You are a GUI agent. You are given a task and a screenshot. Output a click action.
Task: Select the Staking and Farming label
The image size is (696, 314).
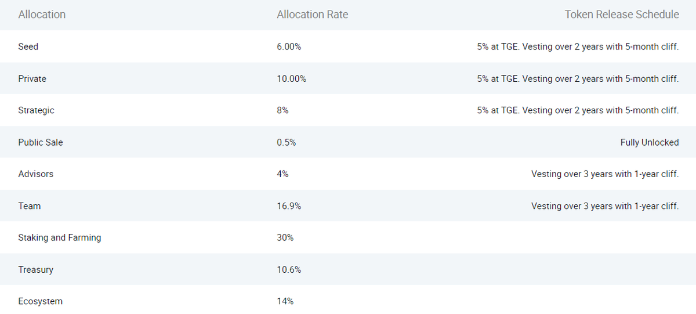60,237
